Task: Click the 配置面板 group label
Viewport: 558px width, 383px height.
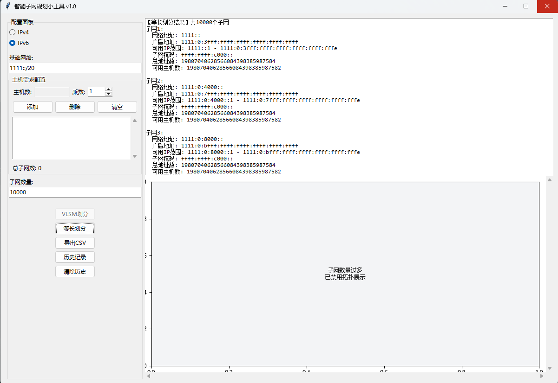Action: click(22, 22)
